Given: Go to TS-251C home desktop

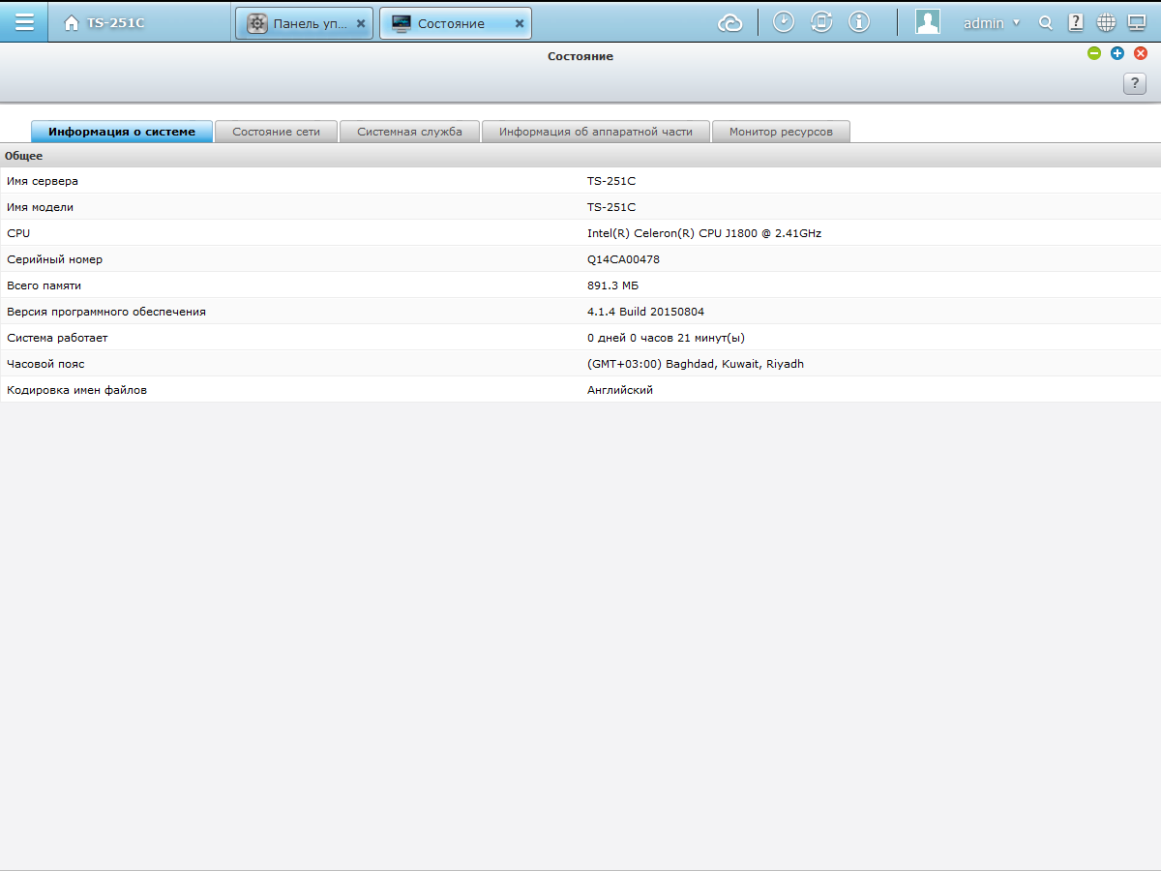Looking at the screenshot, I should coord(104,22).
